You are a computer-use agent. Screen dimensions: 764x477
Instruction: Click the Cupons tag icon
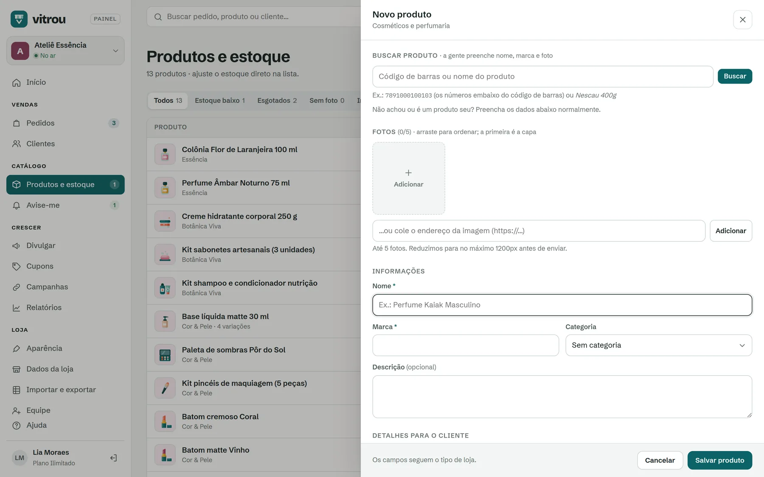coord(17,267)
